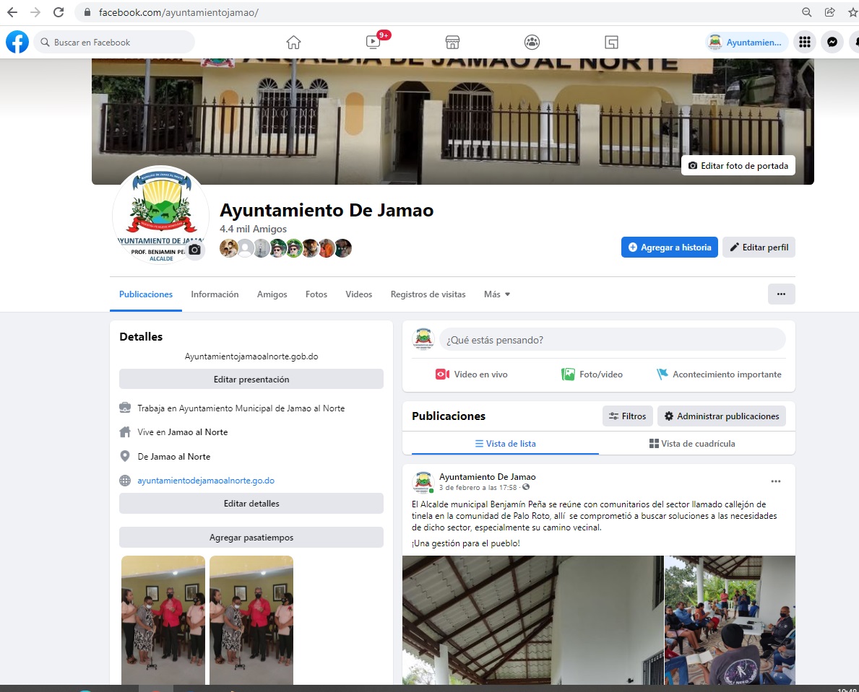Open the Gaming icon in top navigation
This screenshot has width=859, height=692.
611,42
